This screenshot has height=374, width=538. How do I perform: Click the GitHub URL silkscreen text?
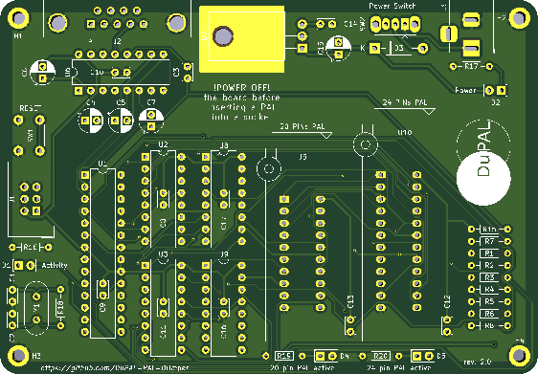pos(115,368)
